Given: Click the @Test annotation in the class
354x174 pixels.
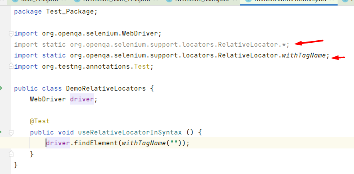Looking at the screenshot, I should [40, 121].
